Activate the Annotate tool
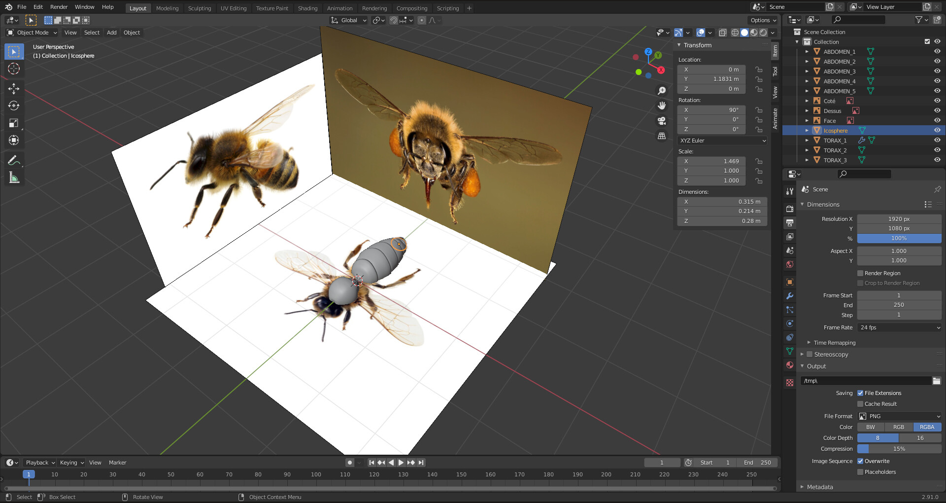 pyautogui.click(x=14, y=159)
